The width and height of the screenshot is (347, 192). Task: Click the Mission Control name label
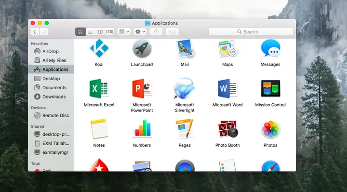(x=270, y=105)
